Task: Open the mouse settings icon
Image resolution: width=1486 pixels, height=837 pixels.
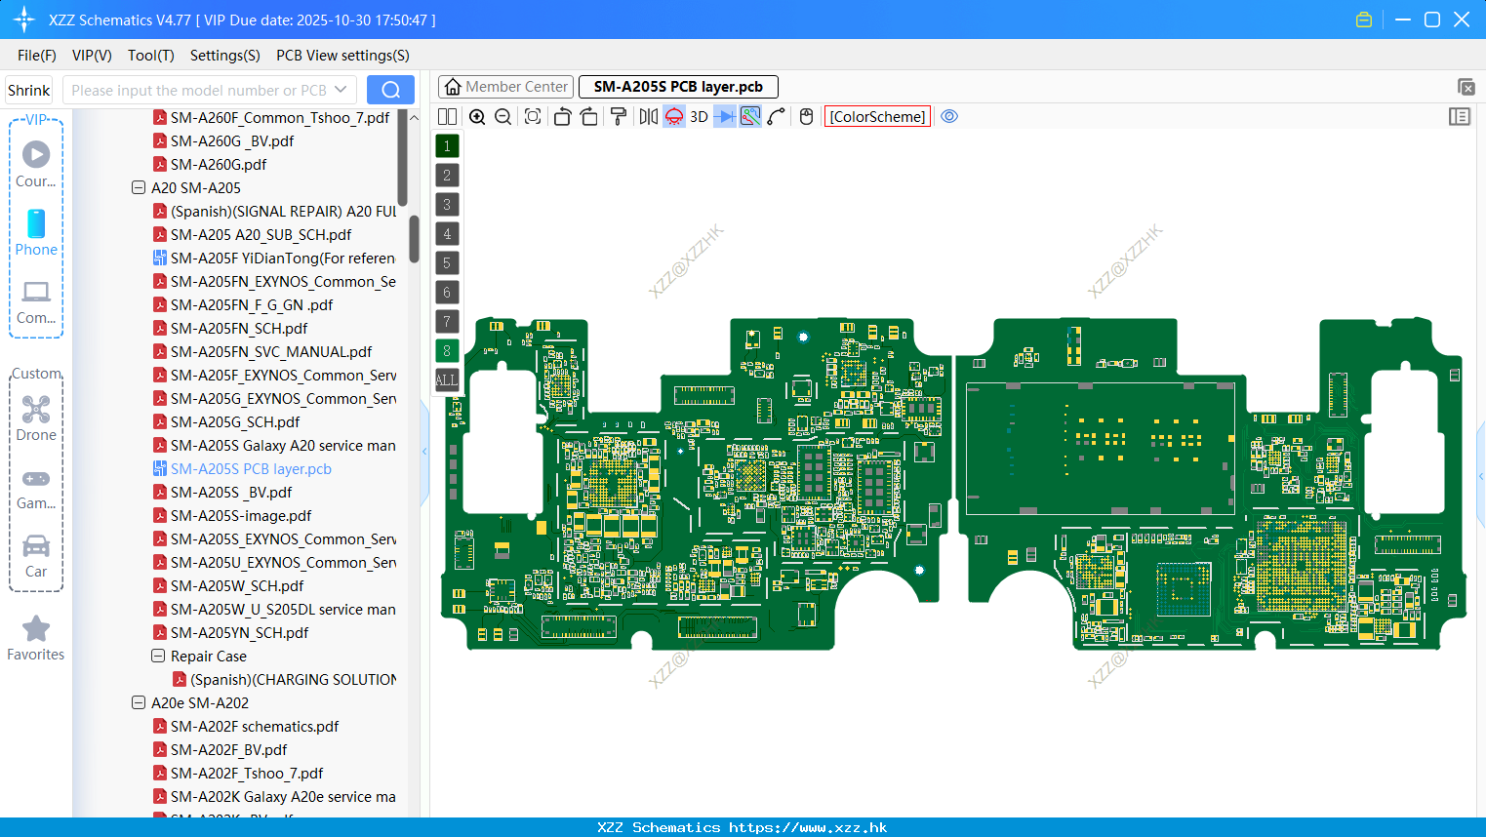Action: 806,117
